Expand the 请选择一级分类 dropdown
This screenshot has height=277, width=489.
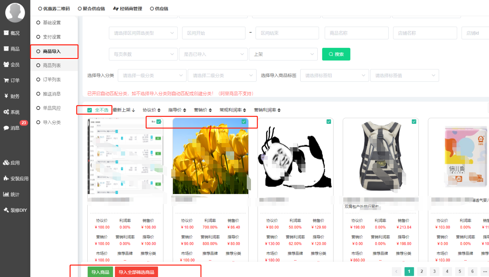click(x=152, y=75)
